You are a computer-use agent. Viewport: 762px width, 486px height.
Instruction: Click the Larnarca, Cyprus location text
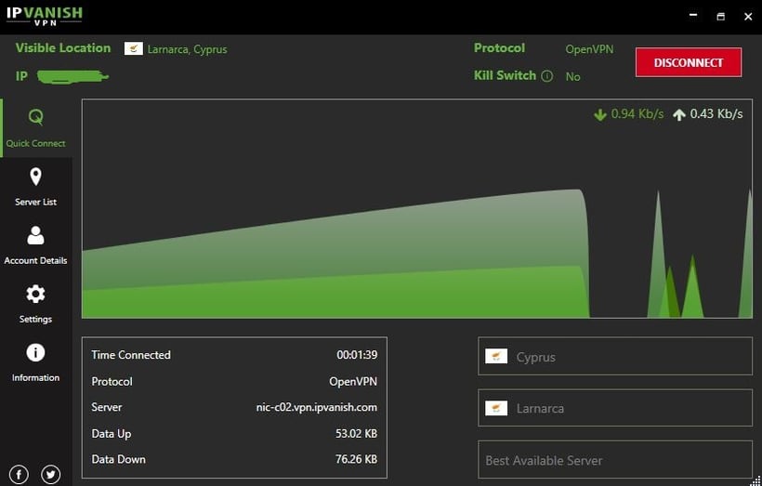click(x=187, y=49)
